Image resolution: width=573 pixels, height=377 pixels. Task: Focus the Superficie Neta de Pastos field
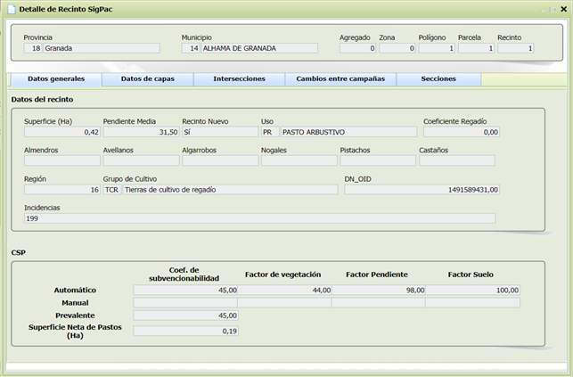coord(185,331)
